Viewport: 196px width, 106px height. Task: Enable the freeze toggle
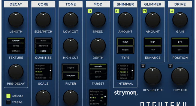[9, 102]
